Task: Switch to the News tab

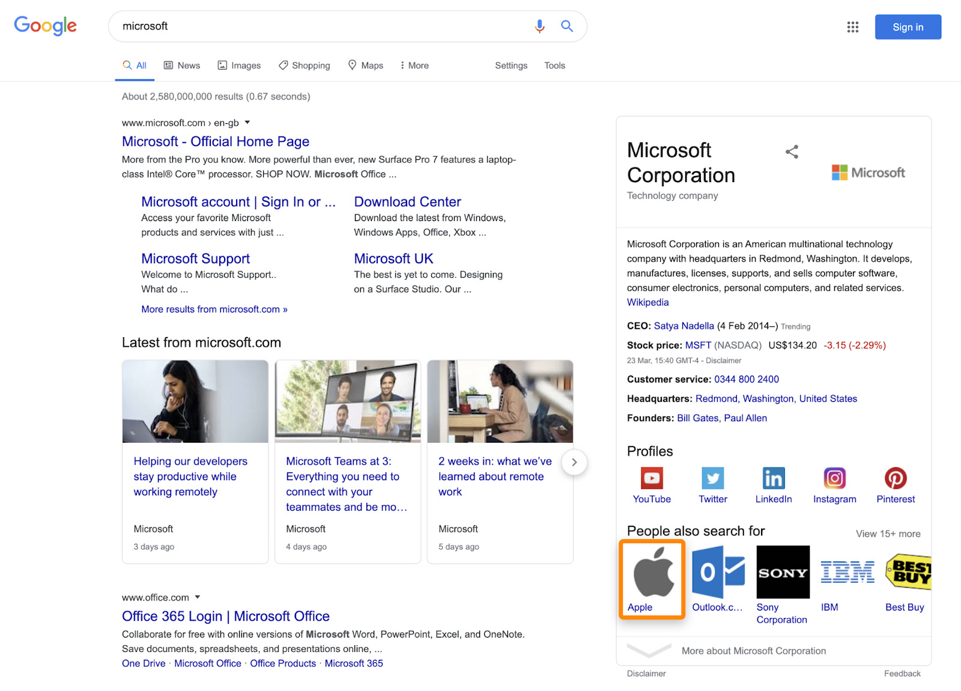Action: [x=181, y=65]
